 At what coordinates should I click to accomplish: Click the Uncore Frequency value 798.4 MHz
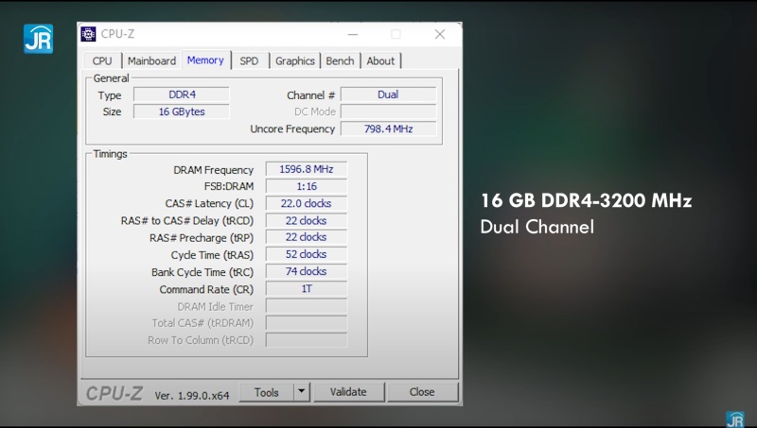click(388, 128)
